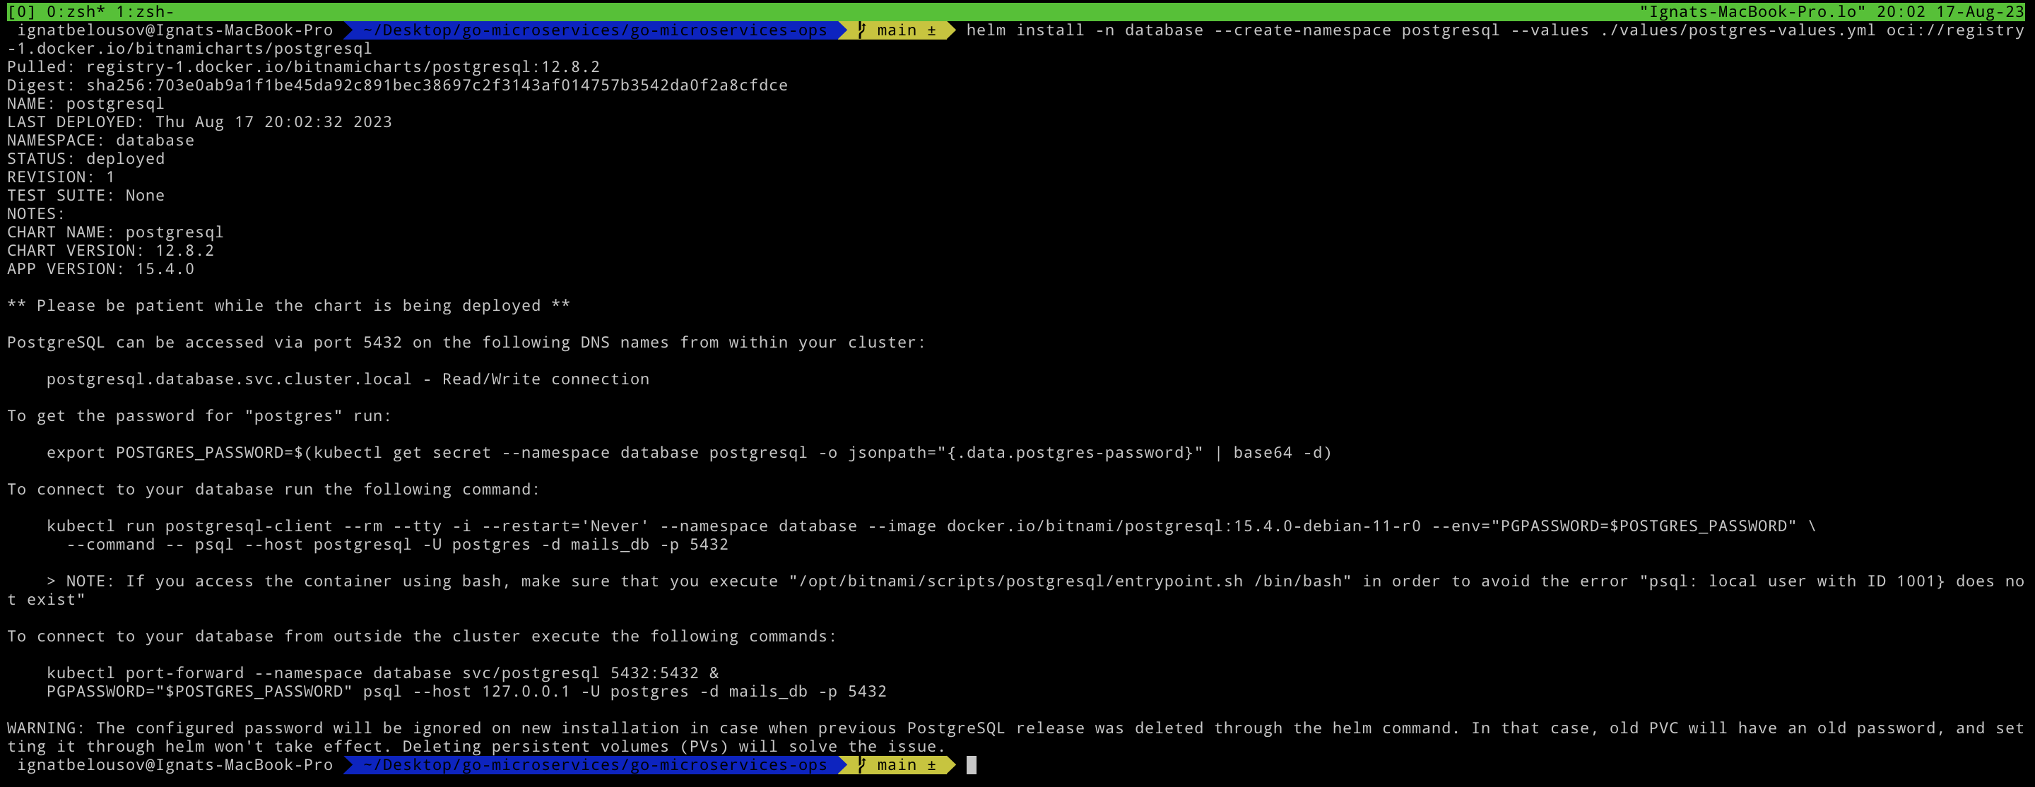Switch to tmux window 1:zsh
Screen dimensions: 2035x787
click(146, 11)
